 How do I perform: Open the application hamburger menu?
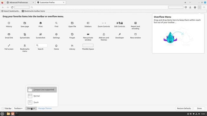pyautogui.click(x=204, y=7)
